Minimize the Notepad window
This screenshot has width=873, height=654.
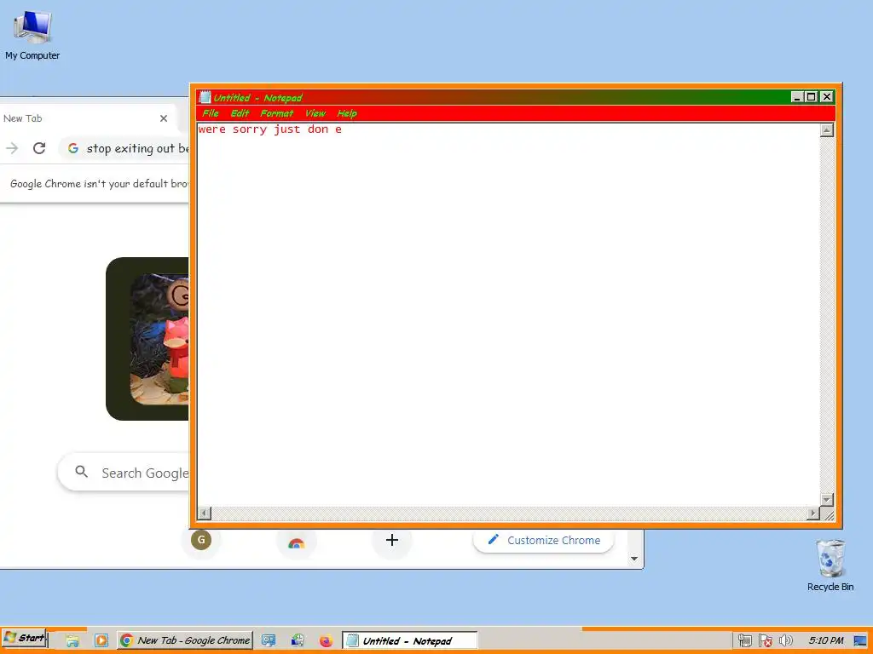(797, 97)
